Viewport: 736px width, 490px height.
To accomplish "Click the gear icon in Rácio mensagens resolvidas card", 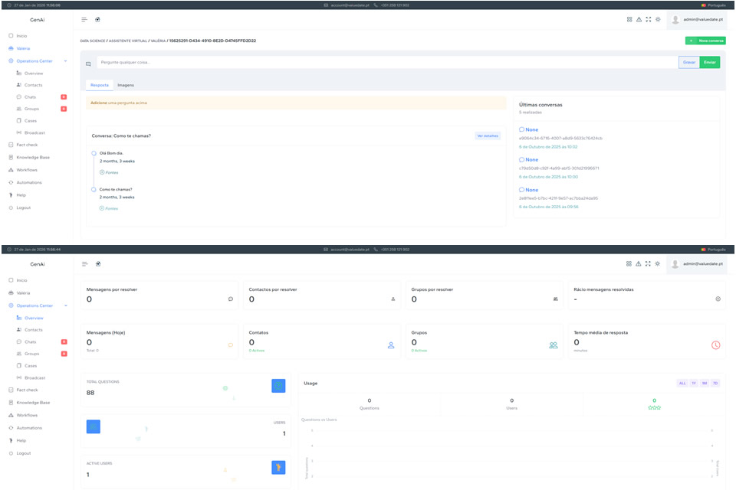I will (718, 299).
